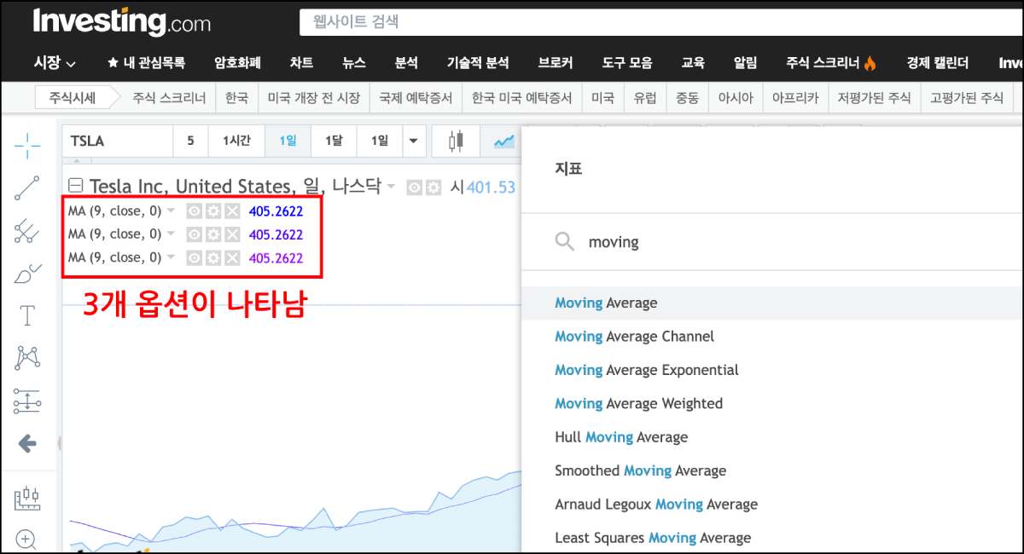Click the magnifier zoom tool
This screenshot has height=554, width=1024.
click(27, 539)
